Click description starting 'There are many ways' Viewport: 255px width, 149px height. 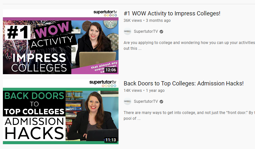point(189,116)
